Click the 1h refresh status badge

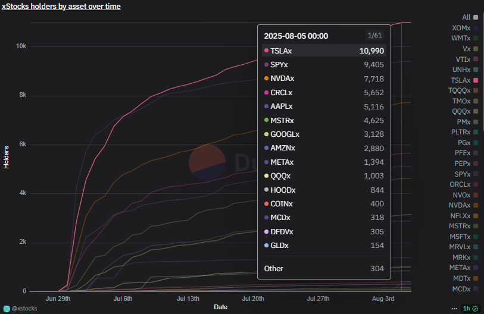click(x=470, y=309)
